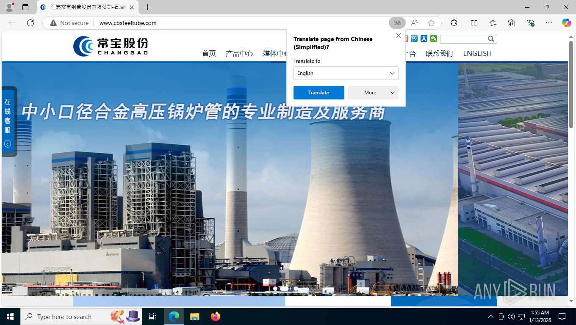Select the third carousel dot
This screenshot has height=325, width=576.
[x=296, y=289]
